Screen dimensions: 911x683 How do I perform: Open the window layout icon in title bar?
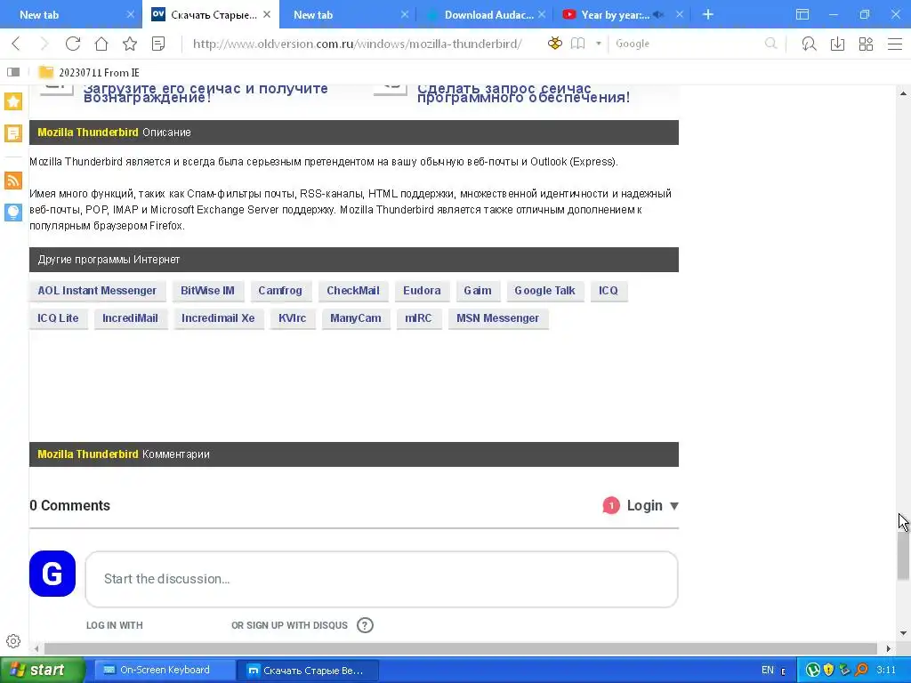802,14
